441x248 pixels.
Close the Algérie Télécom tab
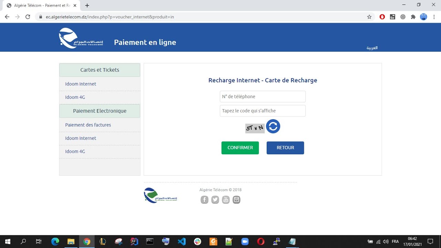(x=75, y=6)
